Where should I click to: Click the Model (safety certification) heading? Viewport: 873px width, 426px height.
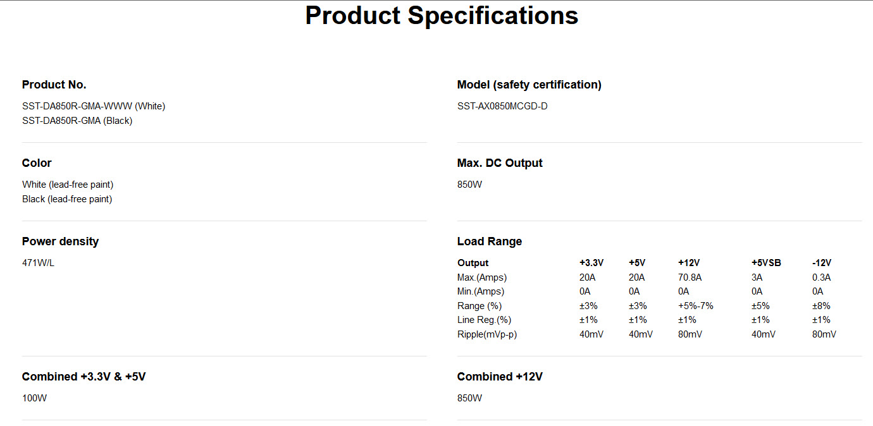pos(529,85)
